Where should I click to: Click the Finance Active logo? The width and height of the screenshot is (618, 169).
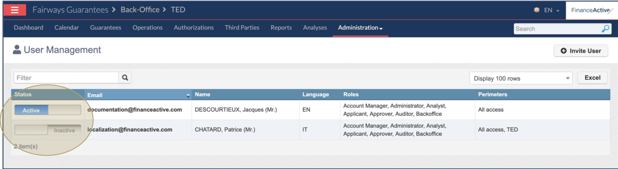click(591, 10)
